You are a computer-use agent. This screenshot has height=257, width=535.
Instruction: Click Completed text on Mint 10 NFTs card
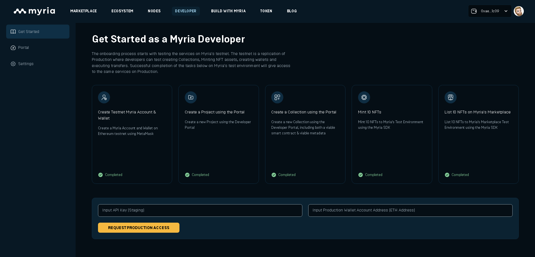(374, 175)
